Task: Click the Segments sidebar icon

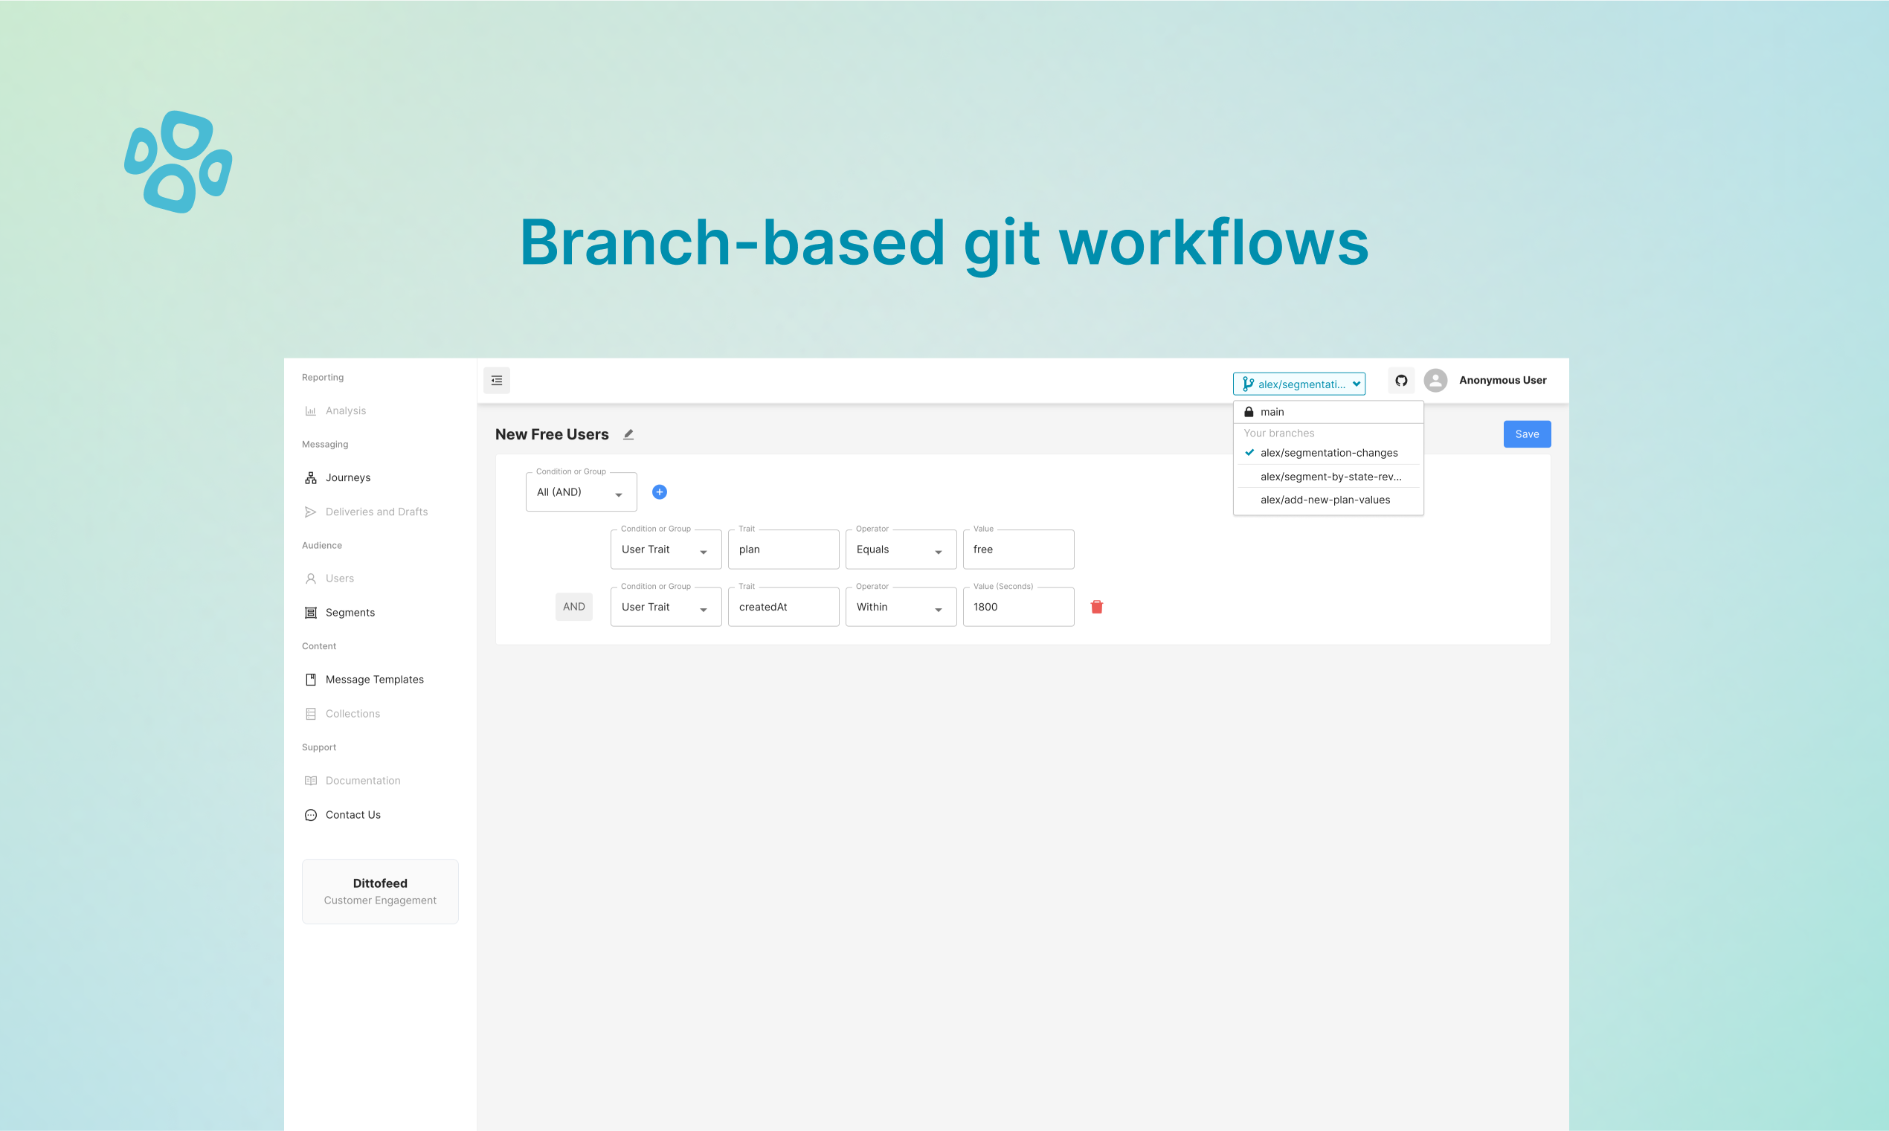Action: [x=311, y=613]
